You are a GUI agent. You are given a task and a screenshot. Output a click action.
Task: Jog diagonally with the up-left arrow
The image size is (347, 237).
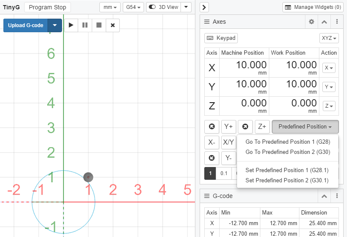[x=212, y=126]
